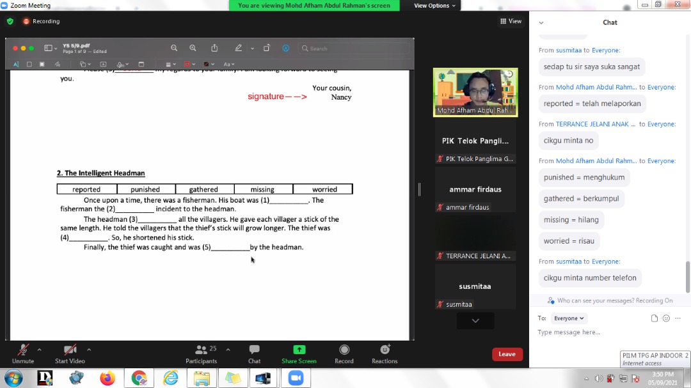Show more participants with the down arrow
The height and width of the screenshot is (388, 691).
475,321
